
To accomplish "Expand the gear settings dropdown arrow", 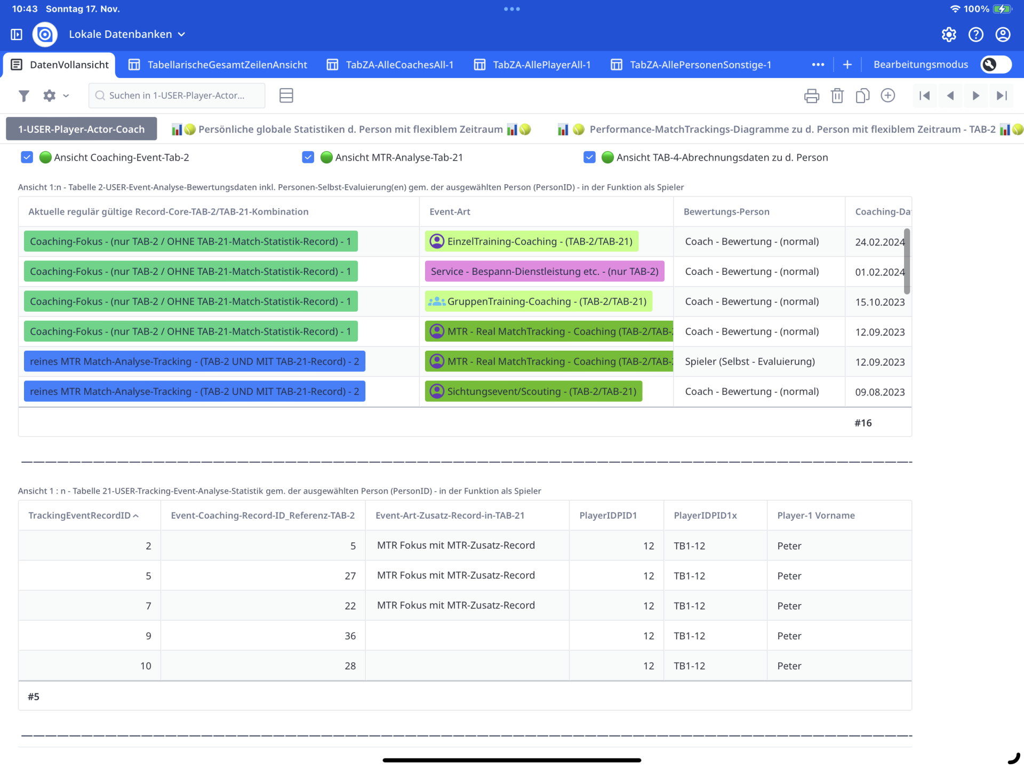I will [x=66, y=96].
